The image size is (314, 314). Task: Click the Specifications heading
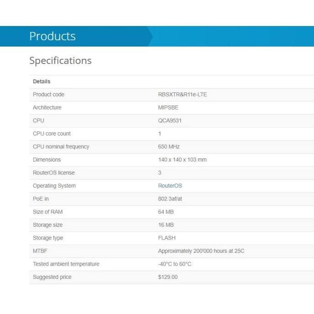click(60, 61)
